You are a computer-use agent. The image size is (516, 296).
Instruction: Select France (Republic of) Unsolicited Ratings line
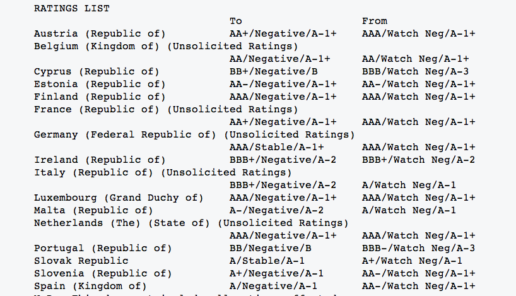(x=166, y=110)
